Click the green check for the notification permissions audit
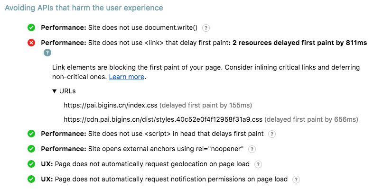The height and width of the screenshot is (189, 374). pyautogui.click(x=31, y=179)
